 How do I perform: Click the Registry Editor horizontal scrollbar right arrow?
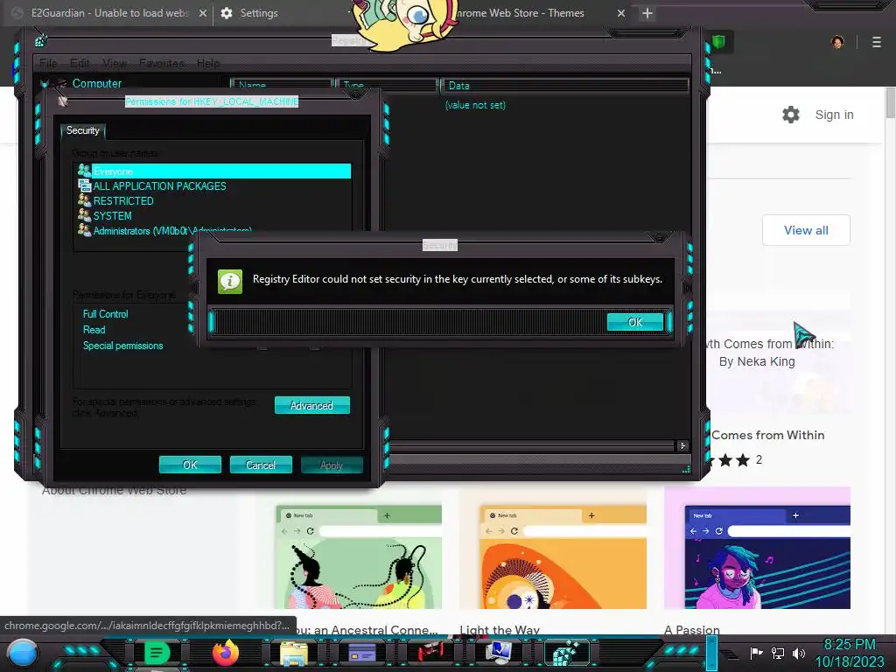[x=682, y=445]
